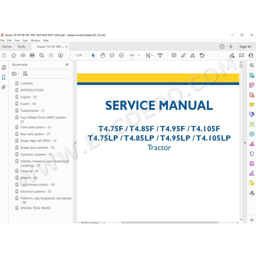Open the Comment tool in right pane
This screenshot has height=256, width=256.
pyautogui.click(x=252, y=105)
